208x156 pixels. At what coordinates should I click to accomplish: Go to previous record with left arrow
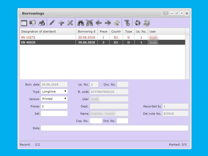tap(99, 23)
